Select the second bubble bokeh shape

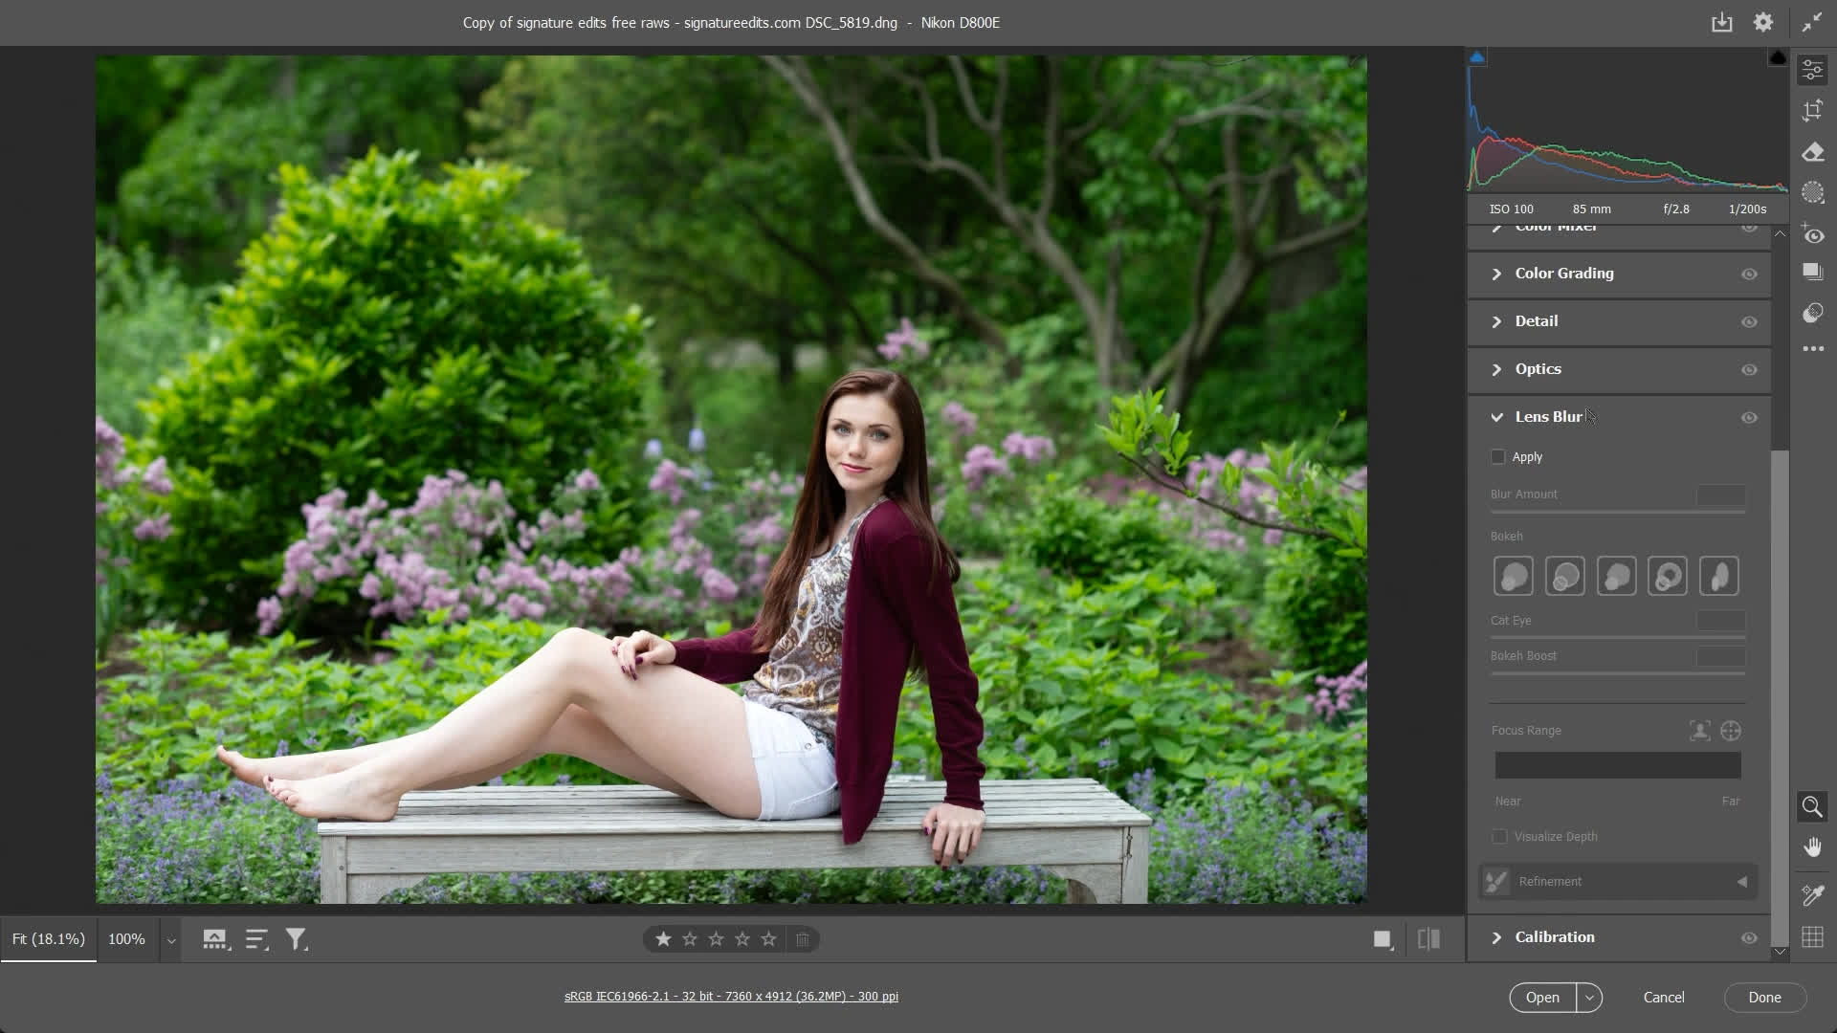pos(1564,576)
